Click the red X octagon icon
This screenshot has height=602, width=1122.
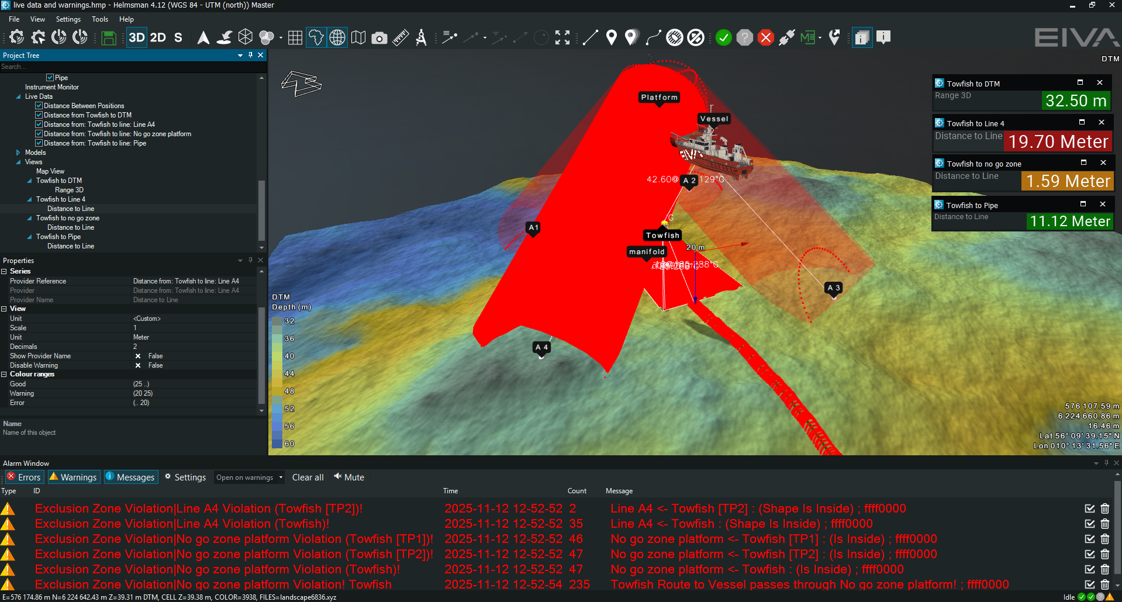[x=766, y=38]
